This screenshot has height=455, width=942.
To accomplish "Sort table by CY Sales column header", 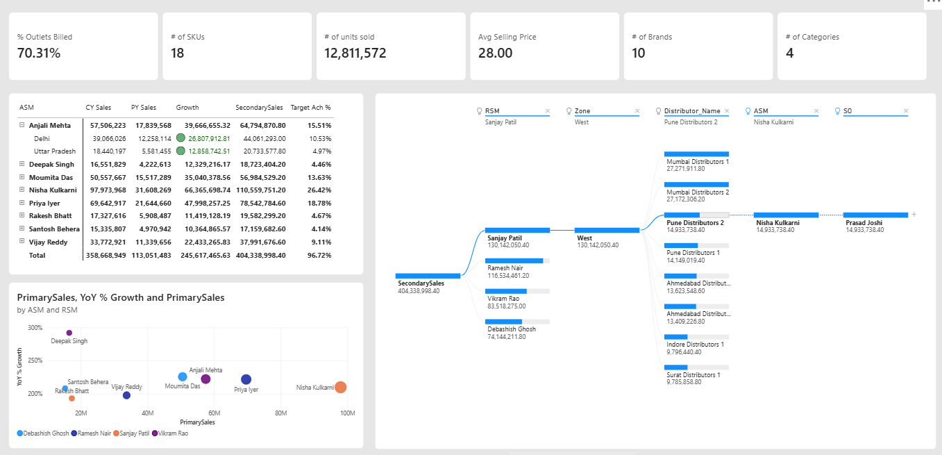I will [99, 108].
